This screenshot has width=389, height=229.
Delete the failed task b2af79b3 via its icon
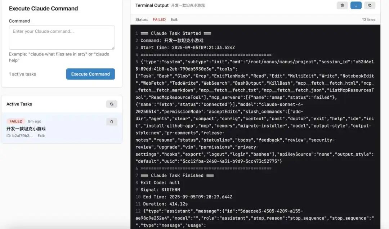click(112, 122)
